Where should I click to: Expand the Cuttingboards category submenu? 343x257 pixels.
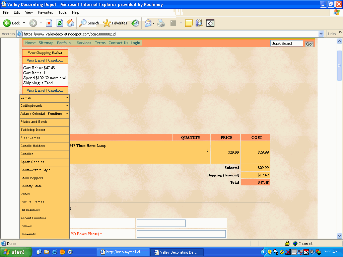tap(67, 106)
